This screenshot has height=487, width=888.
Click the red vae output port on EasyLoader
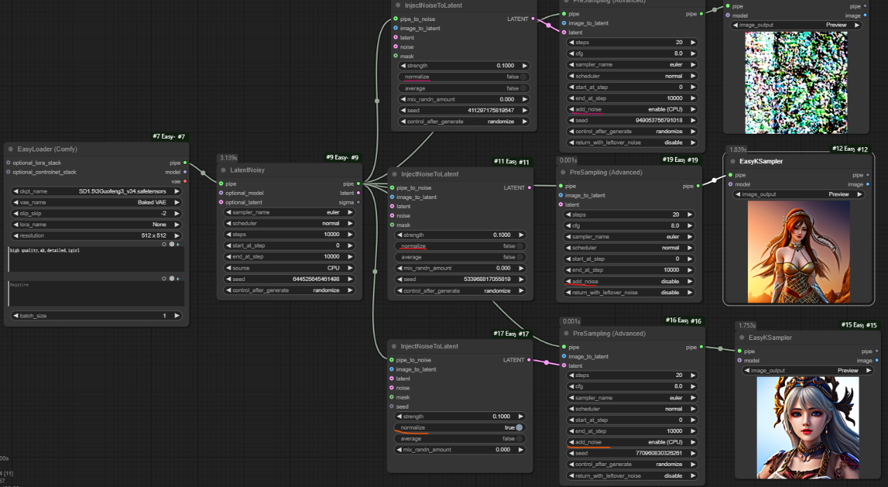(184, 181)
